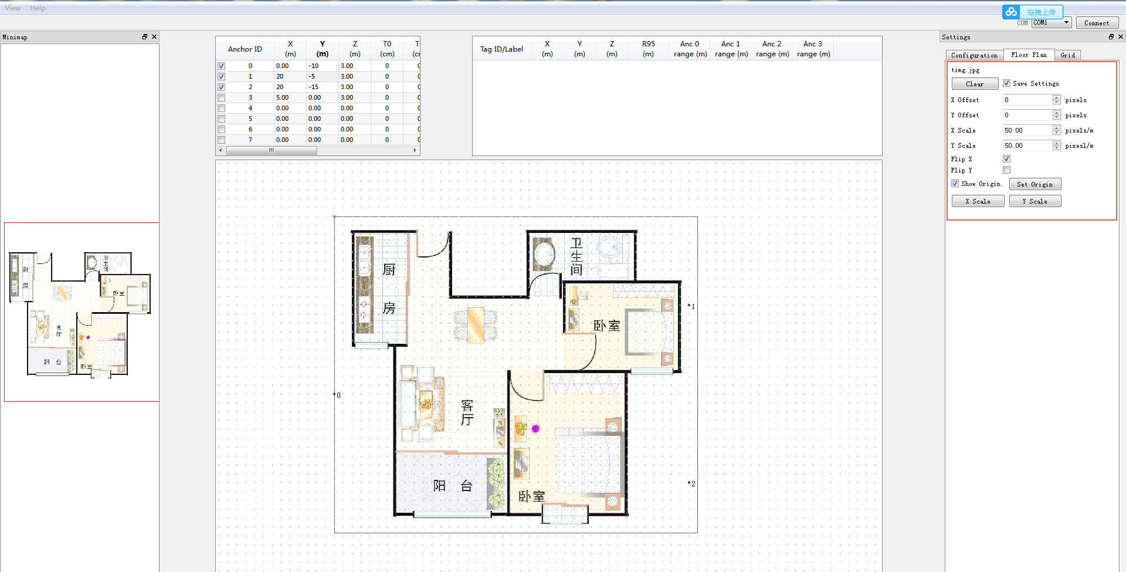Toggle the Show Origin checkbox
Viewport: 1126px width, 572px height.
pyautogui.click(x=955, y=184)
